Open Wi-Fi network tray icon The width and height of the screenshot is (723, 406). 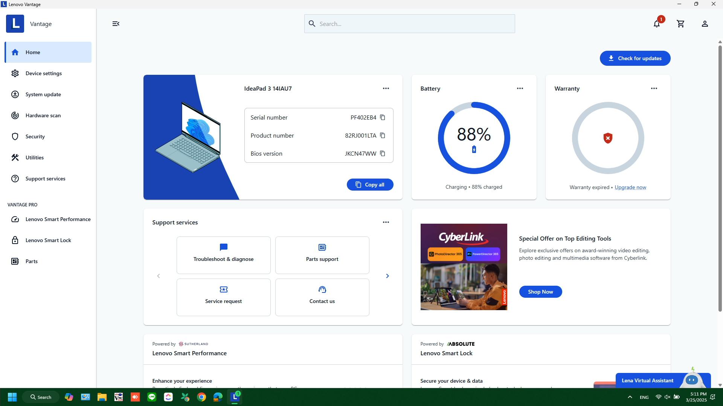tap(658, 397)
